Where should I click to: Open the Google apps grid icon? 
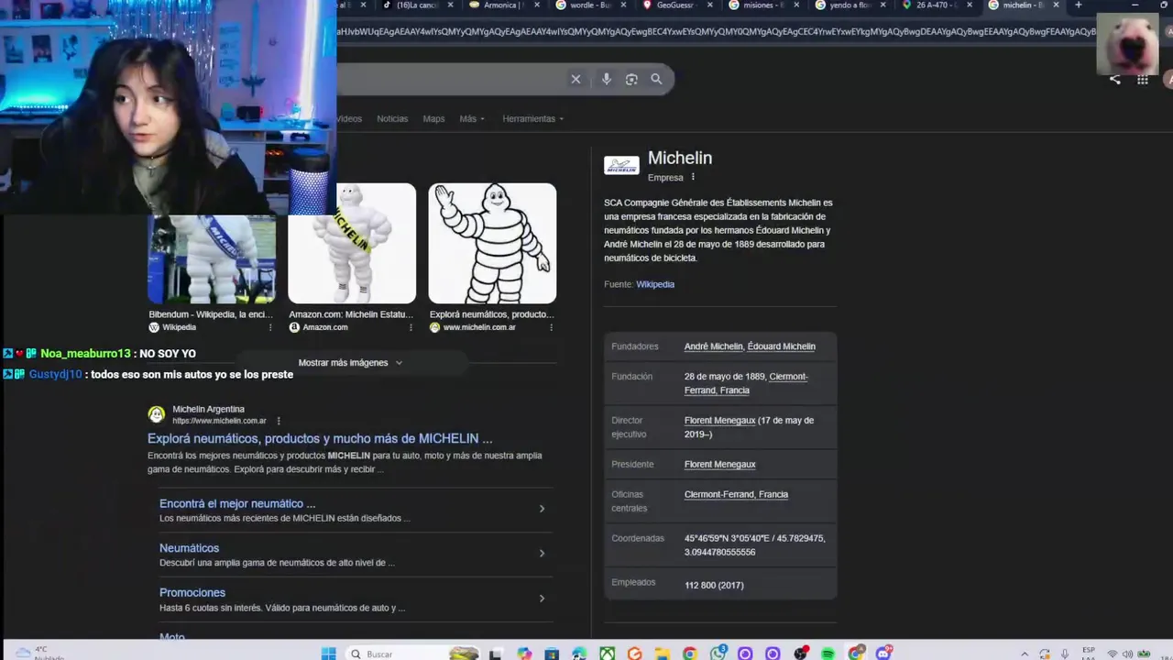point(1143,80)
